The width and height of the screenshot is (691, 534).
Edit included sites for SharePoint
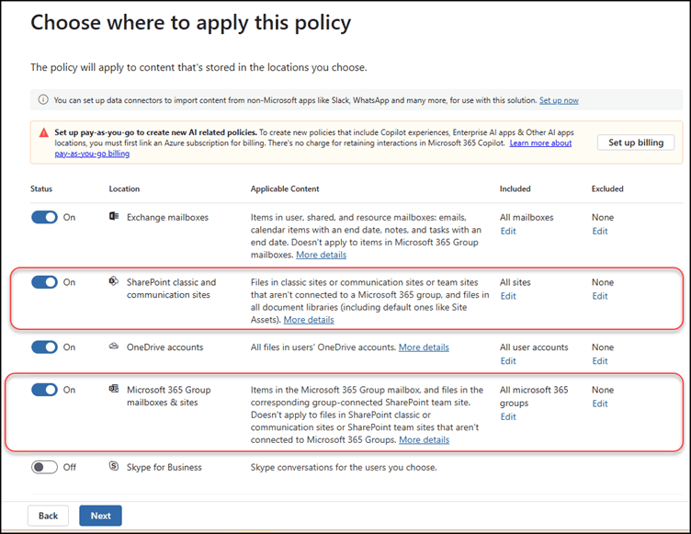pos(508,296)
